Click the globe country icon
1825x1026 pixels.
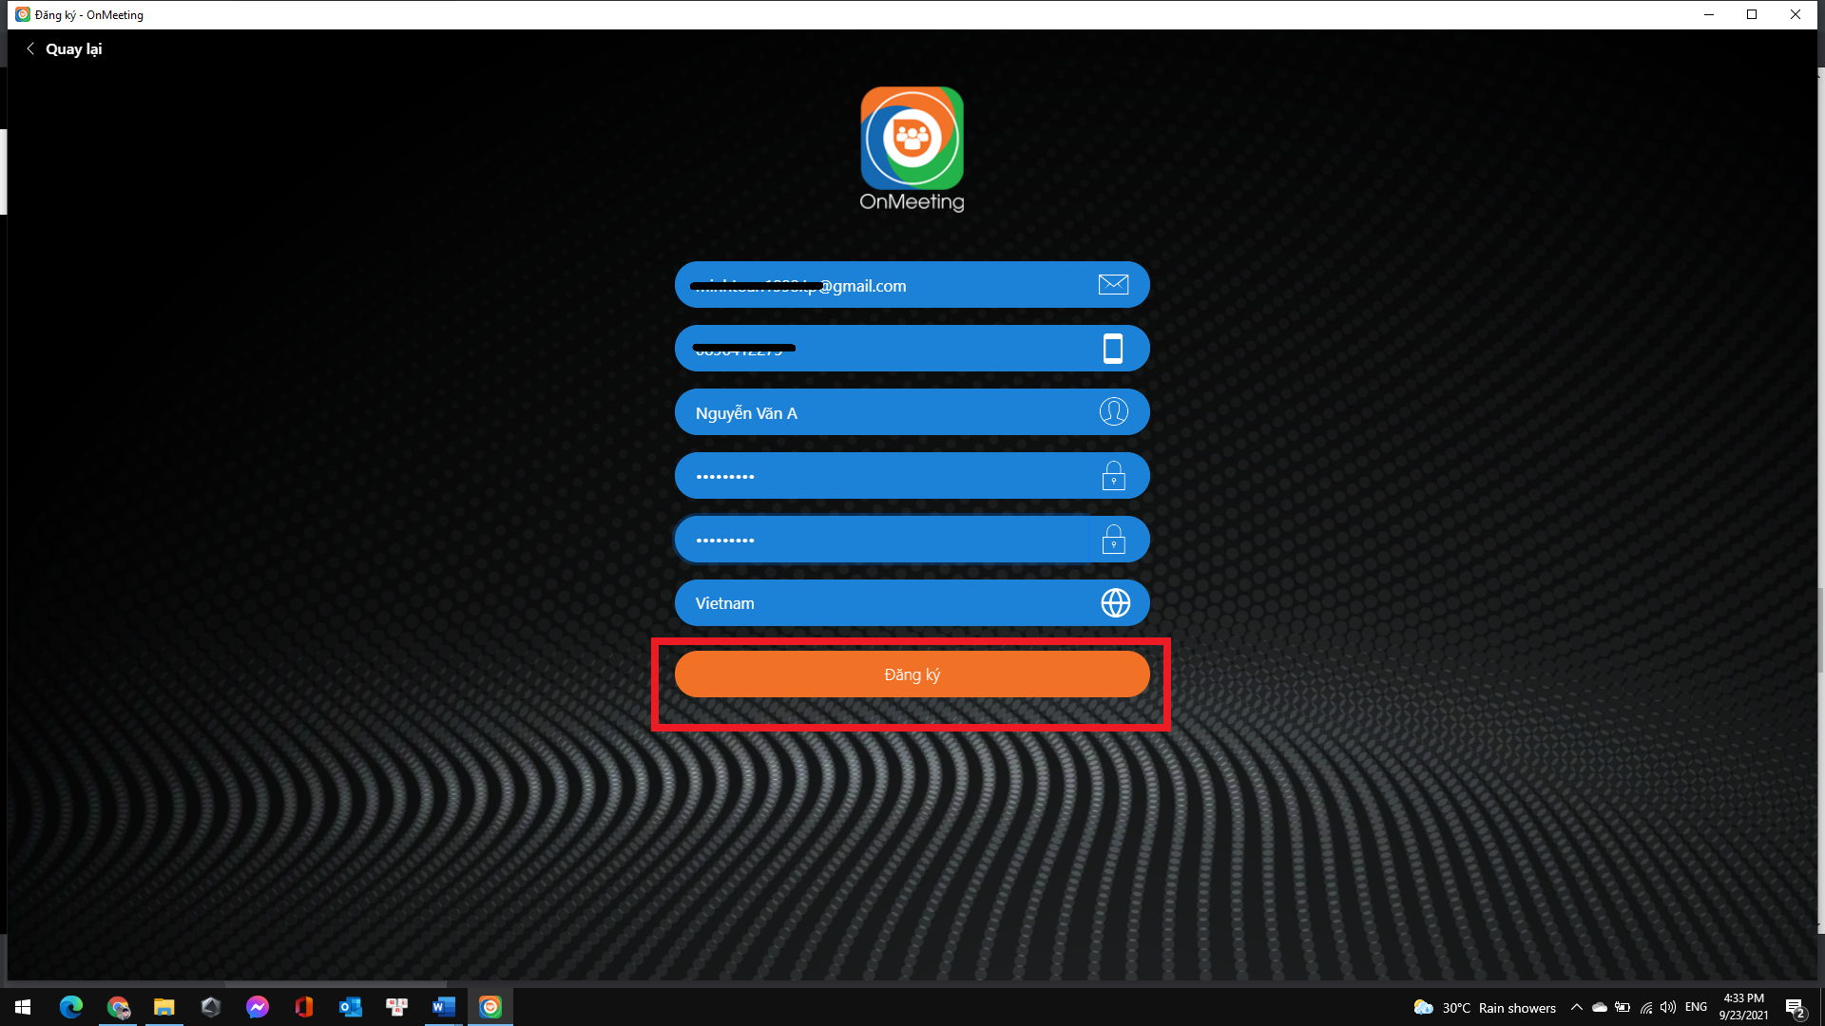coord(1115,602)
